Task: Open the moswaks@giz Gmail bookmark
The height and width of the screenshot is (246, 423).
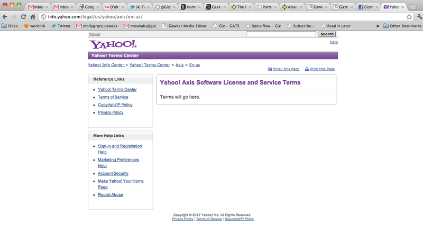Action: [140, 26]
